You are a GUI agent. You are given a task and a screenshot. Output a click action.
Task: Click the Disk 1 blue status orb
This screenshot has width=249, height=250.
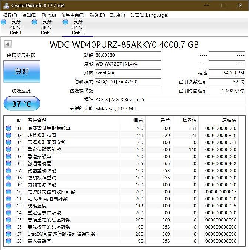pos(3,22)
